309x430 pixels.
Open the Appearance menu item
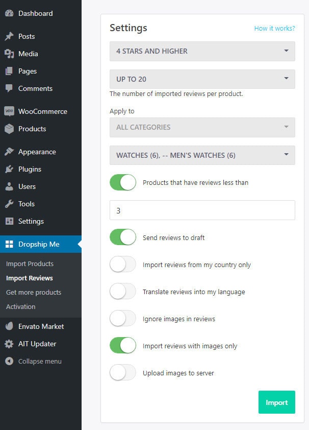[41, 152]
